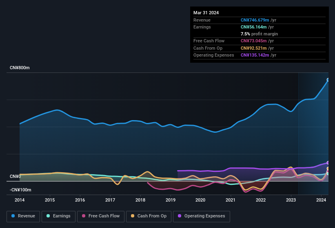Click the 2024 x-axis label
This screenshot has height=228, width=335.
[321, 200]
